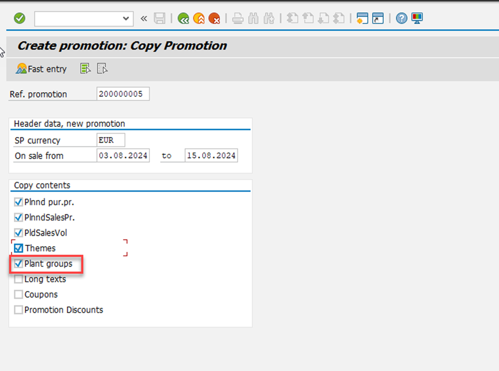
Task: Collapse command field with double-chevron icon
Action: [x=144, y=19]
